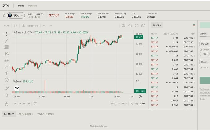Toggle auto scale on chart
Viewport: 210px width, 130px height.
click(x=143, y=104)
